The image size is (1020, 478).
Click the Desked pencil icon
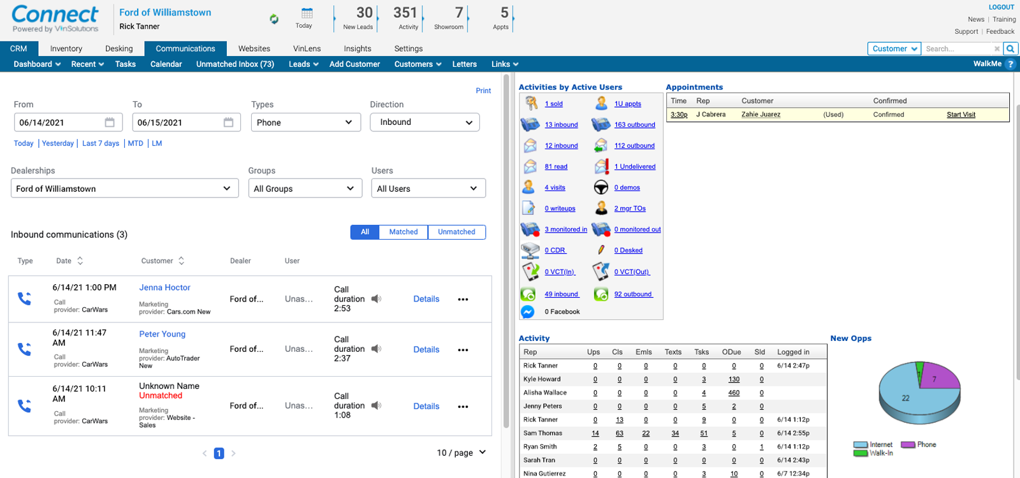[x=601, y=250]
